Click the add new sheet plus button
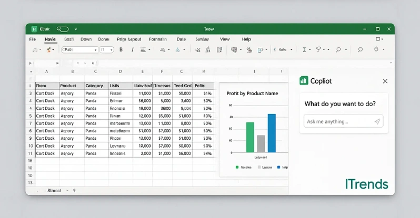This screenshot has height=218, width=420. (74, 190)
